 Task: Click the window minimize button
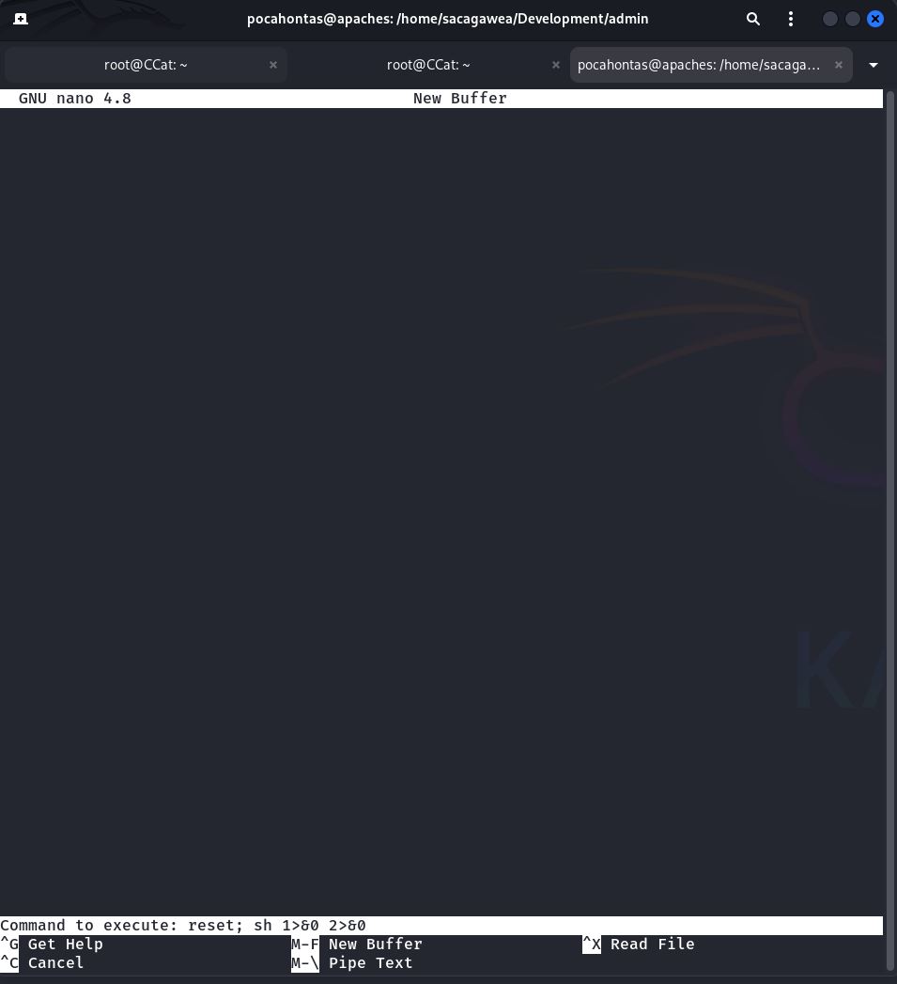(x=830, y=19)
